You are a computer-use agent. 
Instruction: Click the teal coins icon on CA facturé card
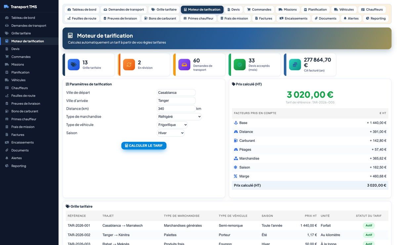pos(295,65)
